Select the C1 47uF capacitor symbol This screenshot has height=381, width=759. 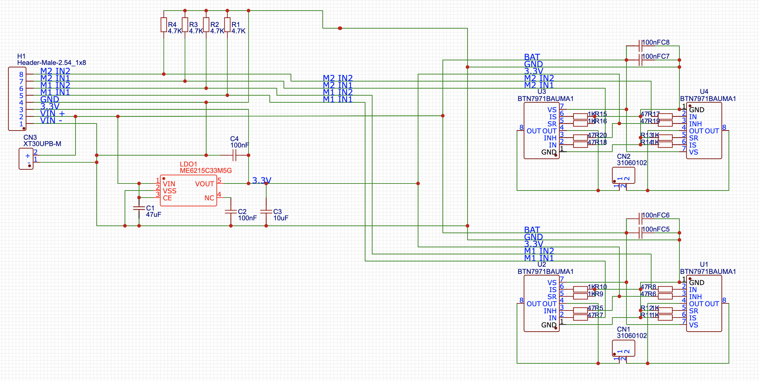[x=139, y=208]
